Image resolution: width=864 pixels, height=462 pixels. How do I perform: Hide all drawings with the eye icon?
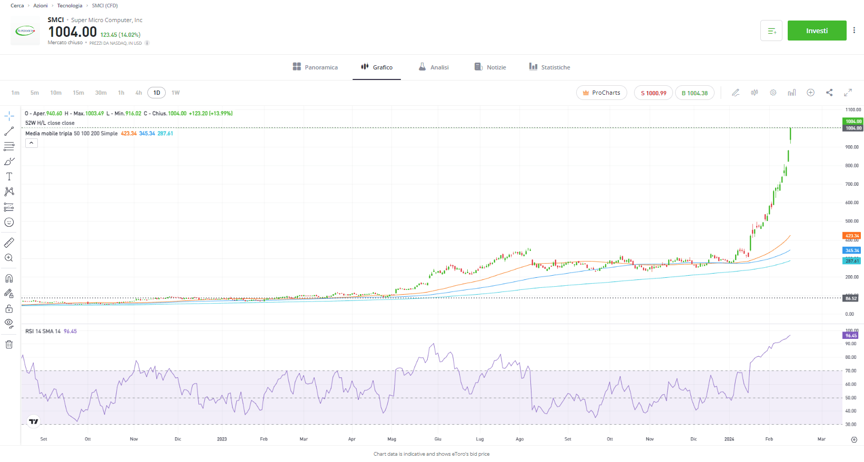9,324
